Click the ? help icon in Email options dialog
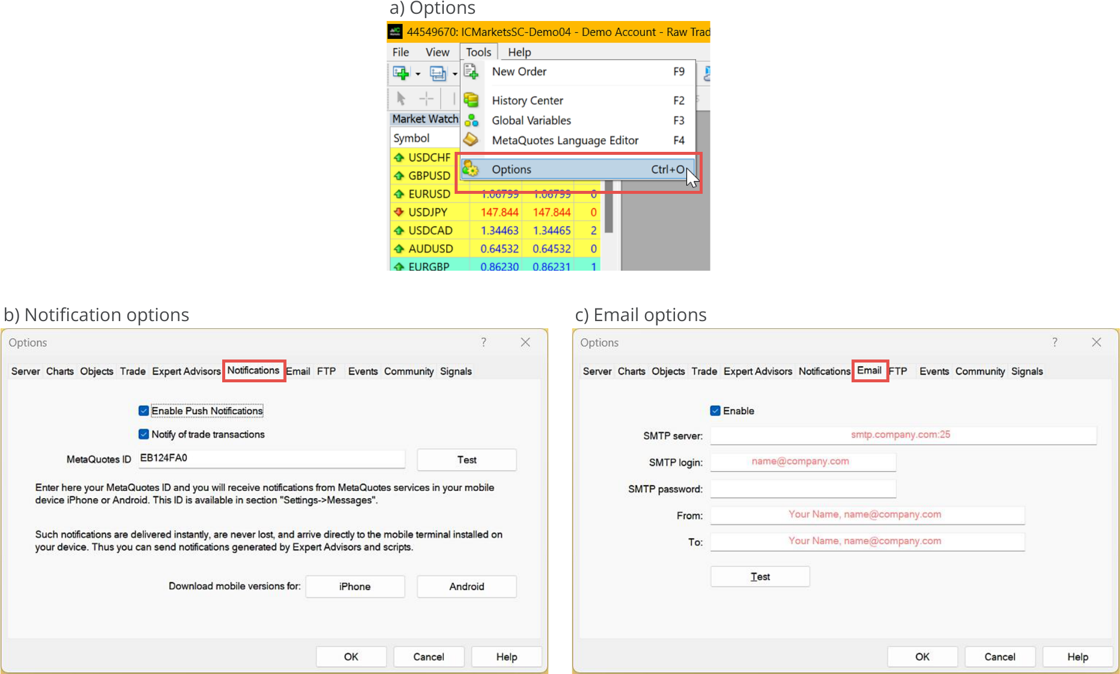Viewport: 1120px width, 674px height. coord(1055,342)
